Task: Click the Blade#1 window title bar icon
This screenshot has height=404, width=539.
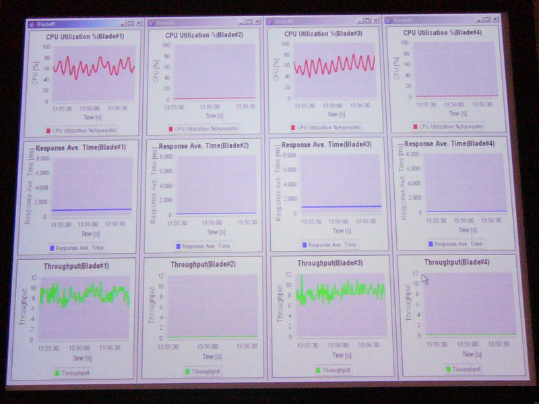Action: (32, 24)
